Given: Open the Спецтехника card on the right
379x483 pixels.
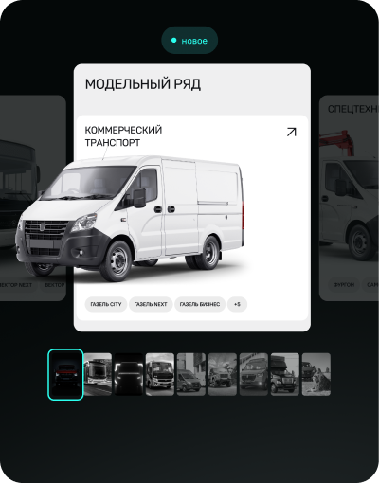Looking at the screenshot, I should [x=349, y=198].
